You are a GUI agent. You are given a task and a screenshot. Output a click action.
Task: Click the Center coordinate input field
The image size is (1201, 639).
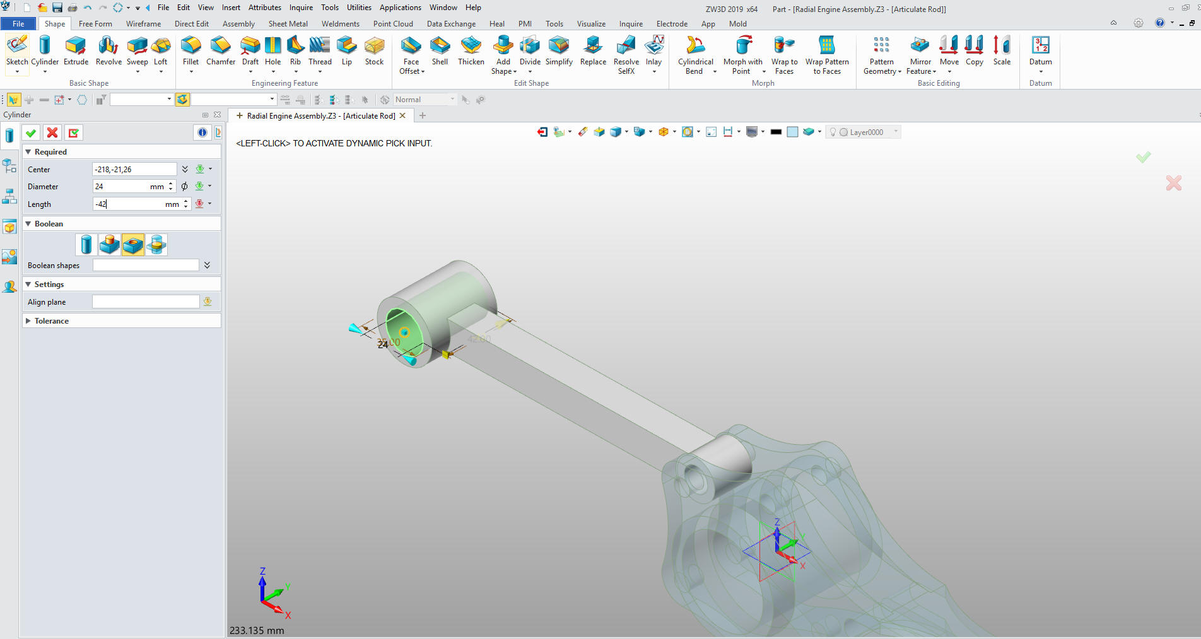(x=134, y=169)
